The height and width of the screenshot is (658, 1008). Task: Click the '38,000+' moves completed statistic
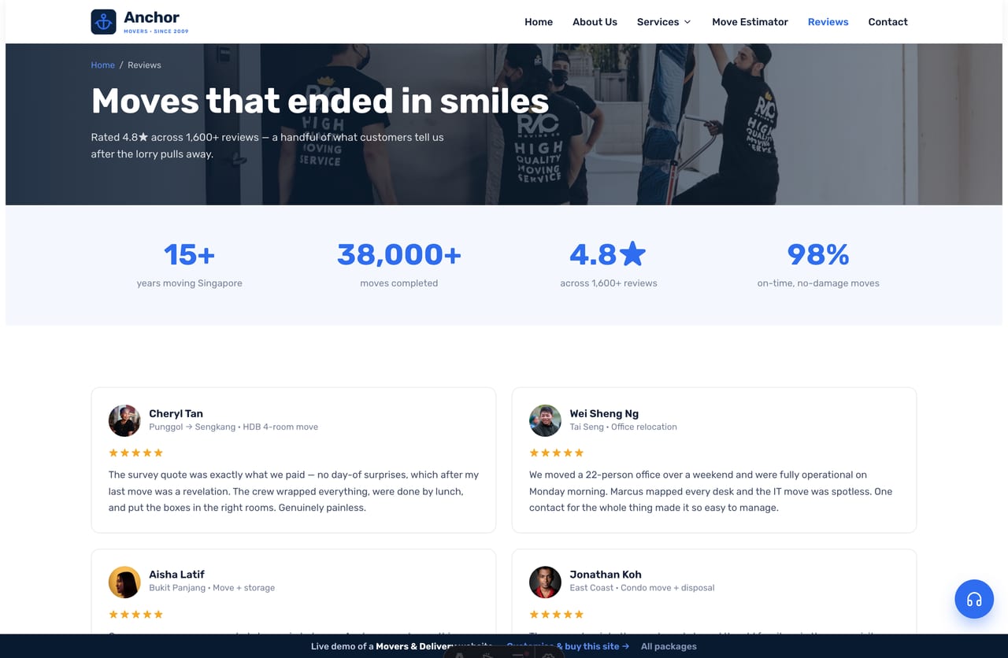[398, 254]
